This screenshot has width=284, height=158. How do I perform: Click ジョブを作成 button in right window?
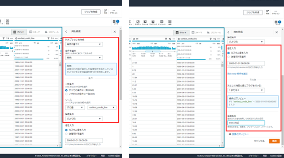(x=253, y=13)
